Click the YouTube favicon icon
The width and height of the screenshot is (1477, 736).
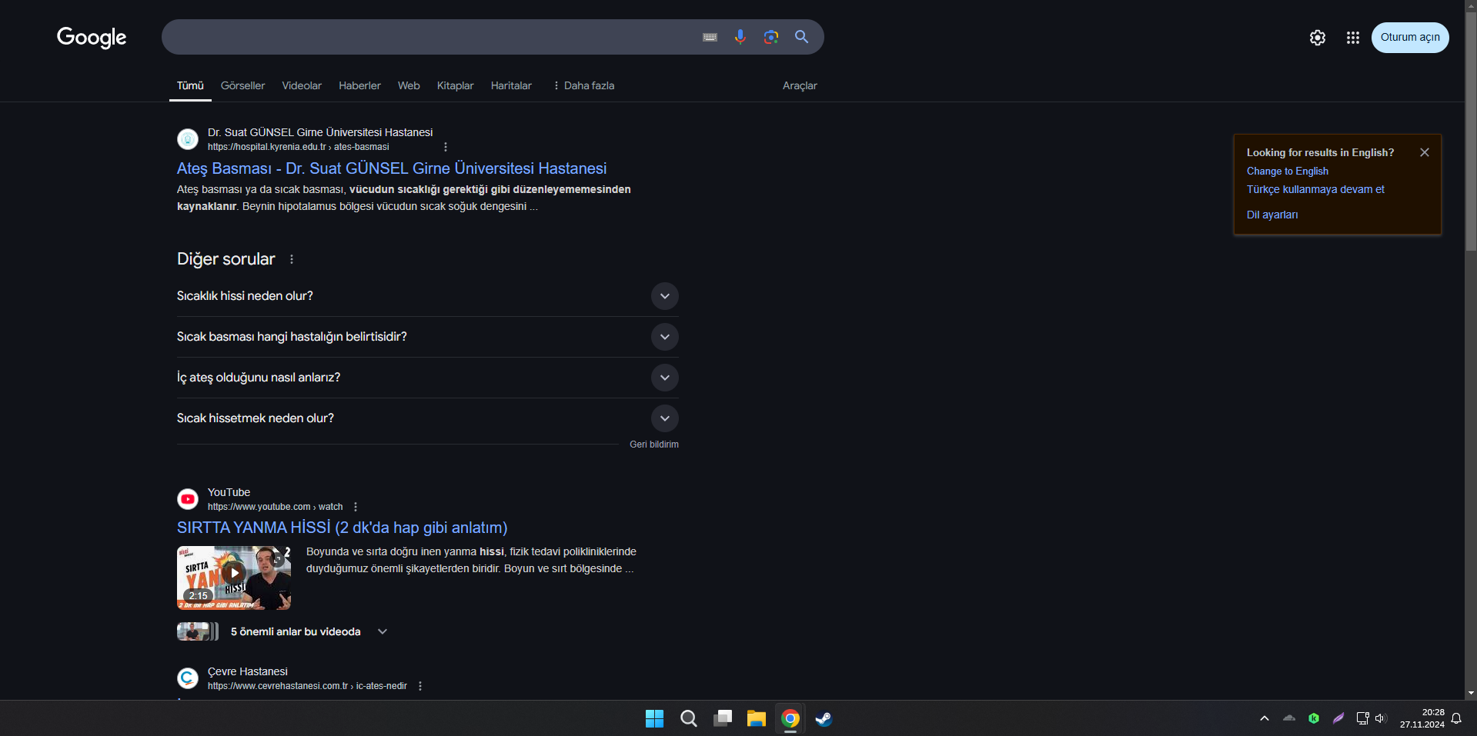(x=188, y=499)
